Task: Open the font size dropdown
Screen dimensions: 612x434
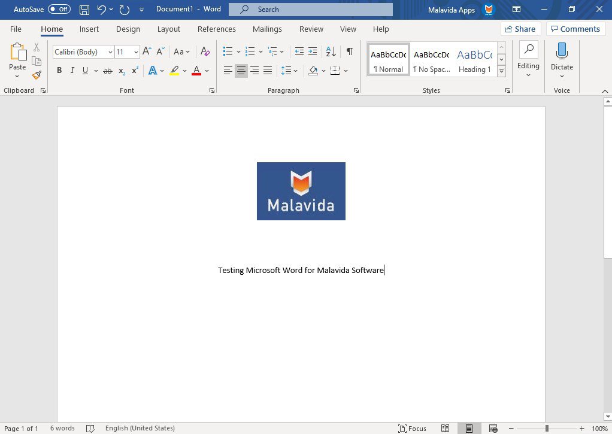Action: coord(136,52)
